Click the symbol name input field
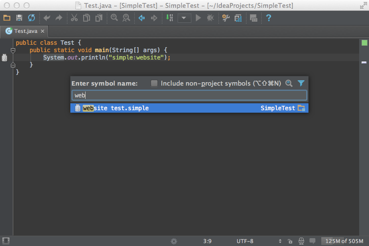This screenshot has width=369, height=246. point(189,95)
